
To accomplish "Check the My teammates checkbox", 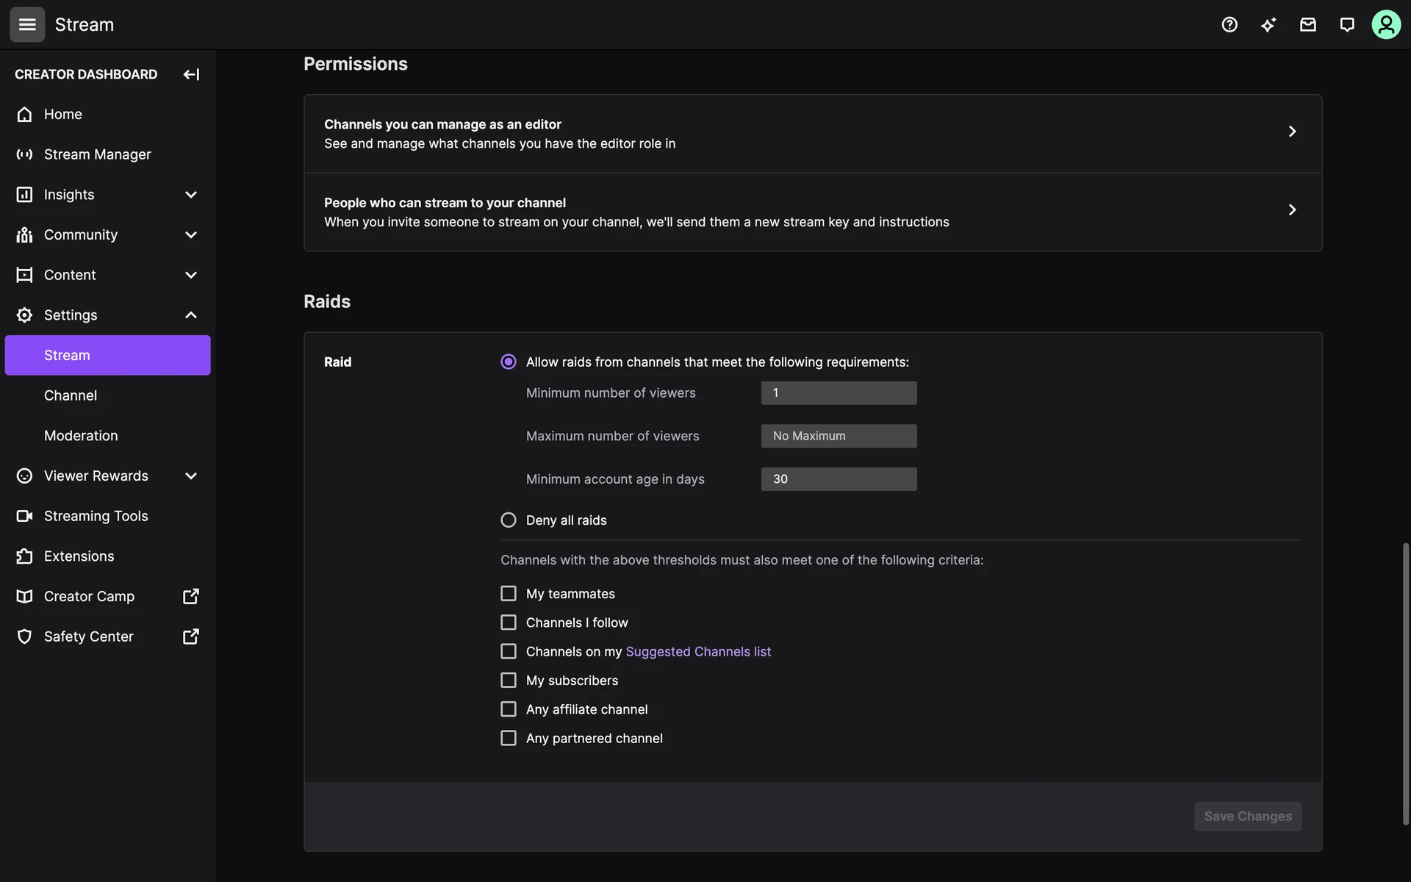I will (x=509, y=593).
